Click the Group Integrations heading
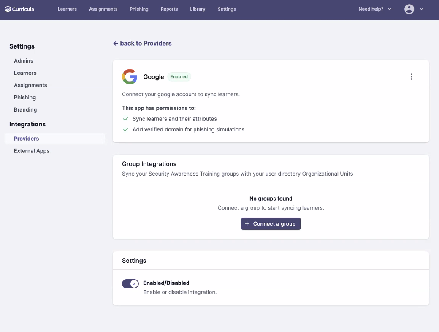Image resolution: width=439 pixels, height=332 pixels. tap(149, 164)
